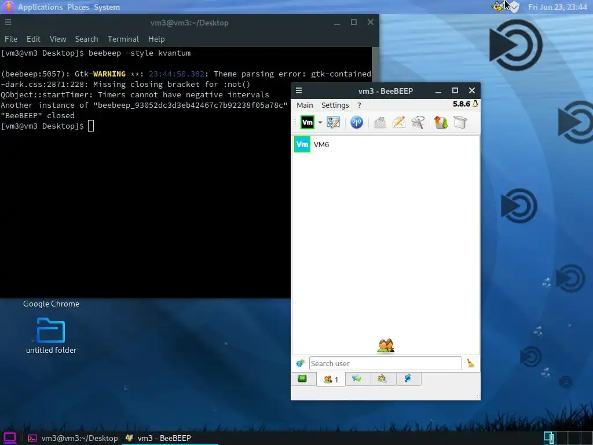
Task: Click the shield tray icon in top panel
Action: point(514,7)
